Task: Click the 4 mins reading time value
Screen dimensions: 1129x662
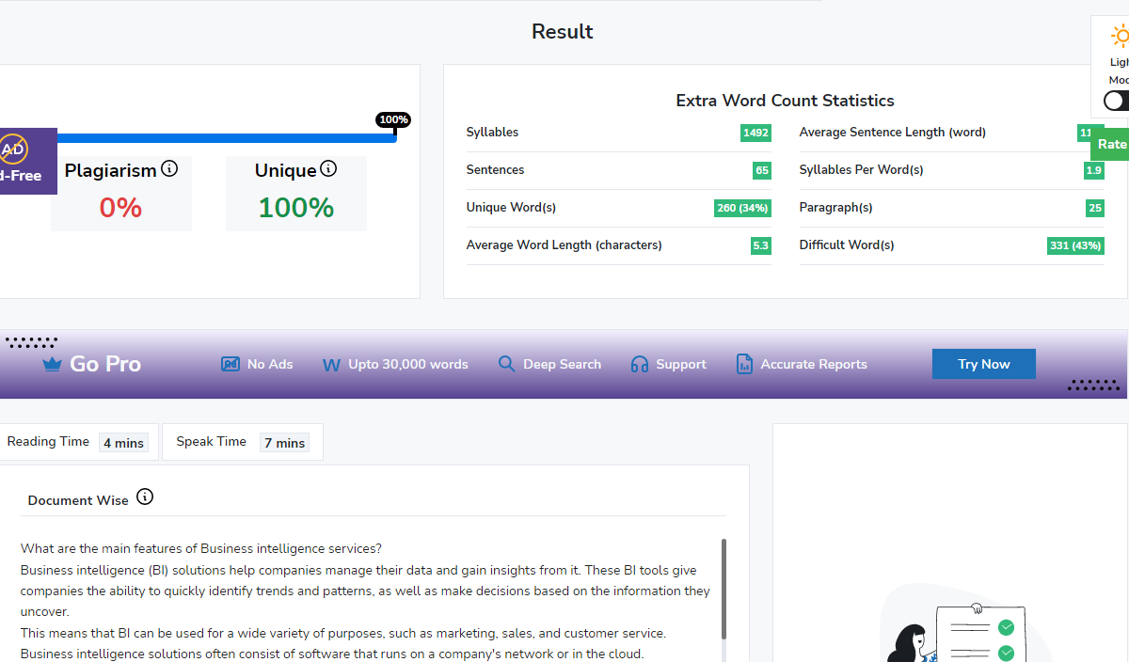Action: 123,443
